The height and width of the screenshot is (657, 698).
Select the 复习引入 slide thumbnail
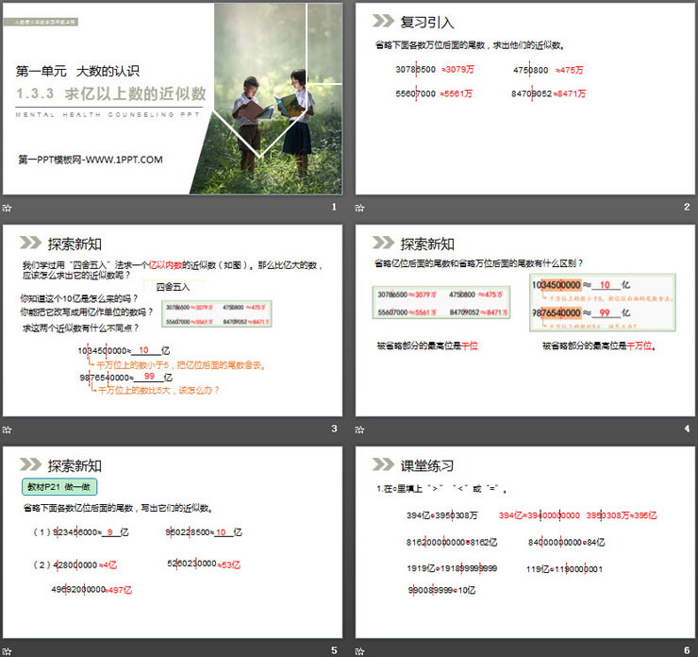tap(524, 99)
